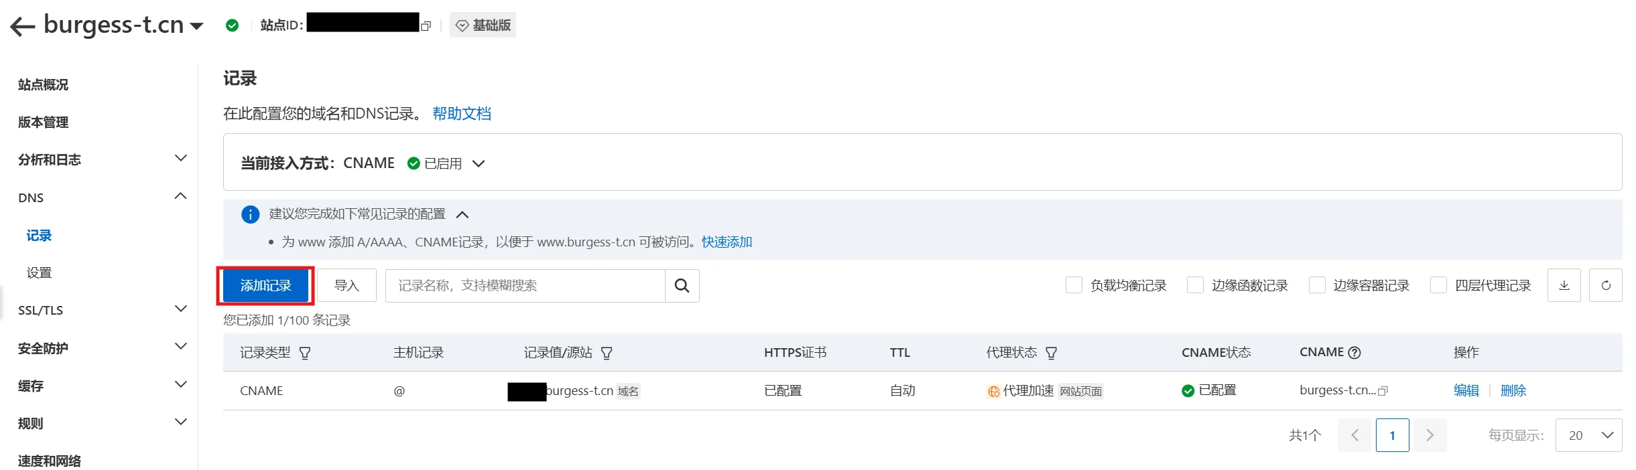Toggle the 四层代理记录 checkbox
Image resolution: width=1636 pixels, height=470 pixels.
[1438, 285]
